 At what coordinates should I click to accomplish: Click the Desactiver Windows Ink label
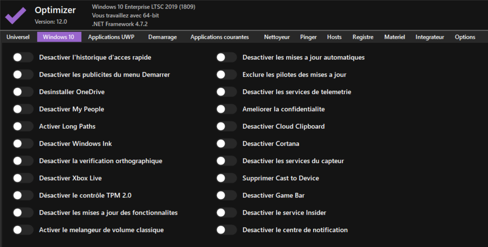click(x=75, y=144)
